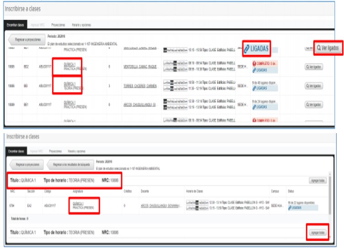
Task: Click the LIGADAS chain icon in row 18885
Action: (x=254, y=70)
